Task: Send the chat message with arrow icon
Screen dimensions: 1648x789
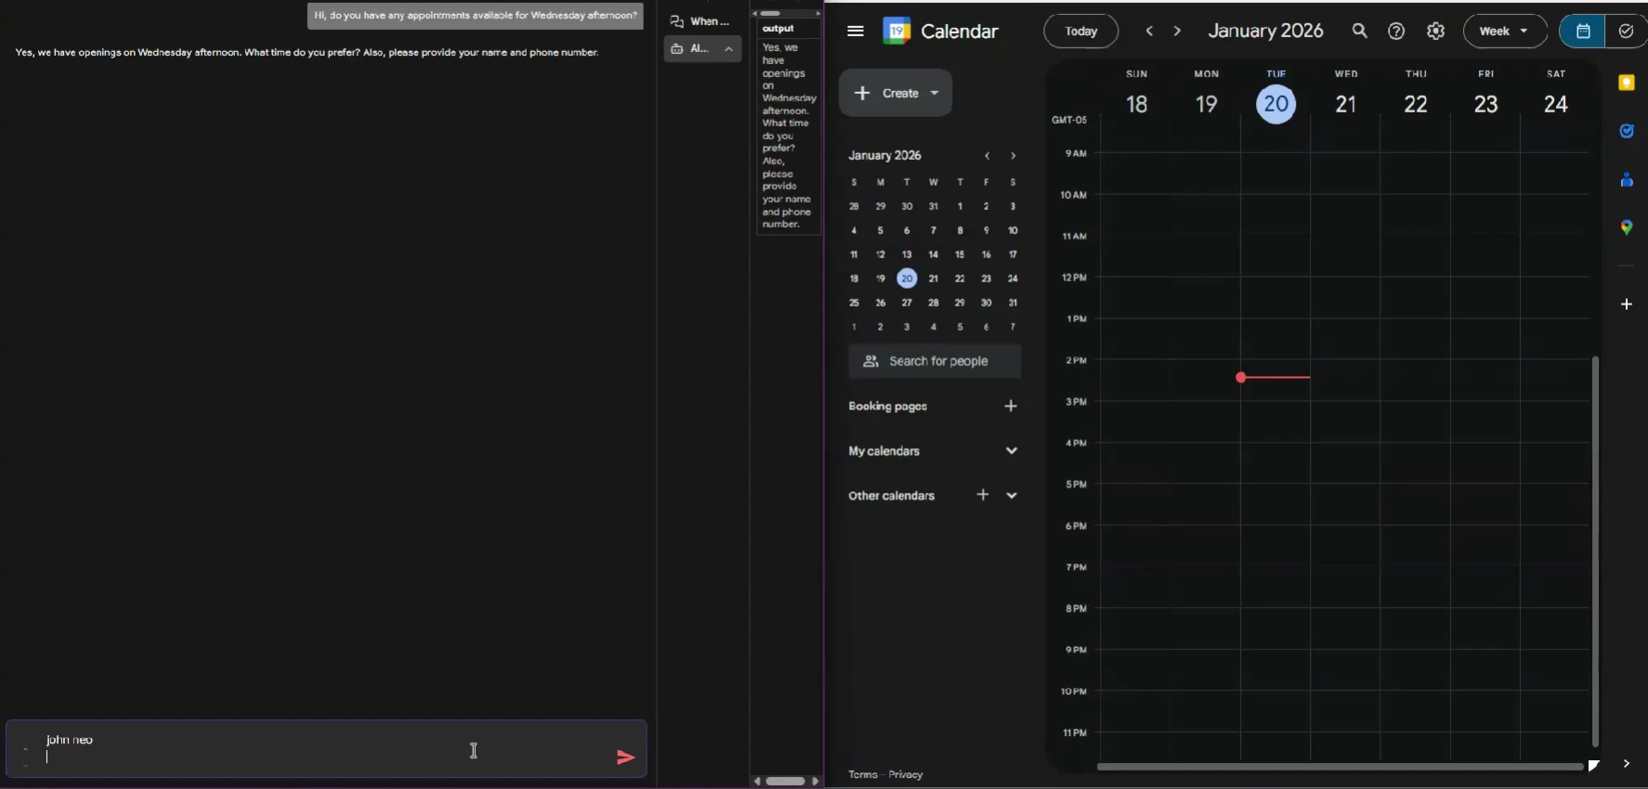Action: click(625, 757)
